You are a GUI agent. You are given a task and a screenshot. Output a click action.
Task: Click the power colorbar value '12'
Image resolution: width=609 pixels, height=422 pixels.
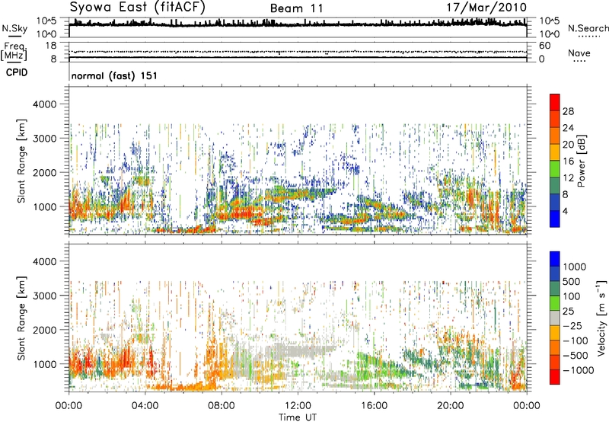pos(568,178)
